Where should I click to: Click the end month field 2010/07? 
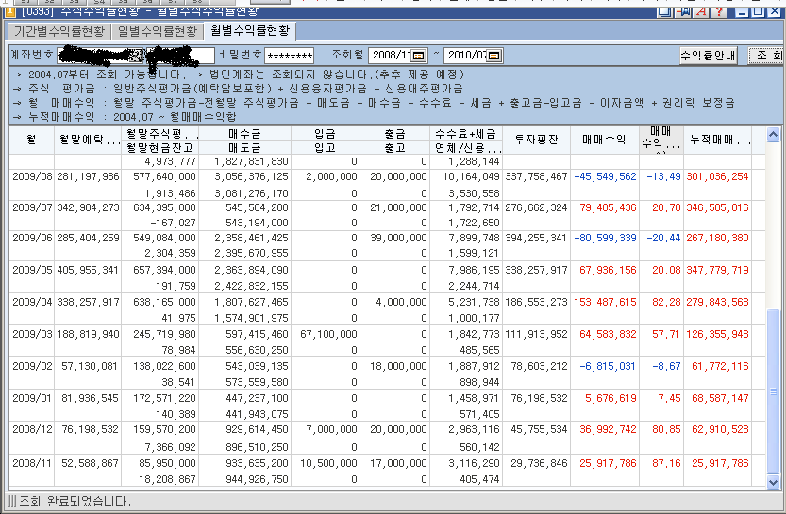(x=474, y=55)
